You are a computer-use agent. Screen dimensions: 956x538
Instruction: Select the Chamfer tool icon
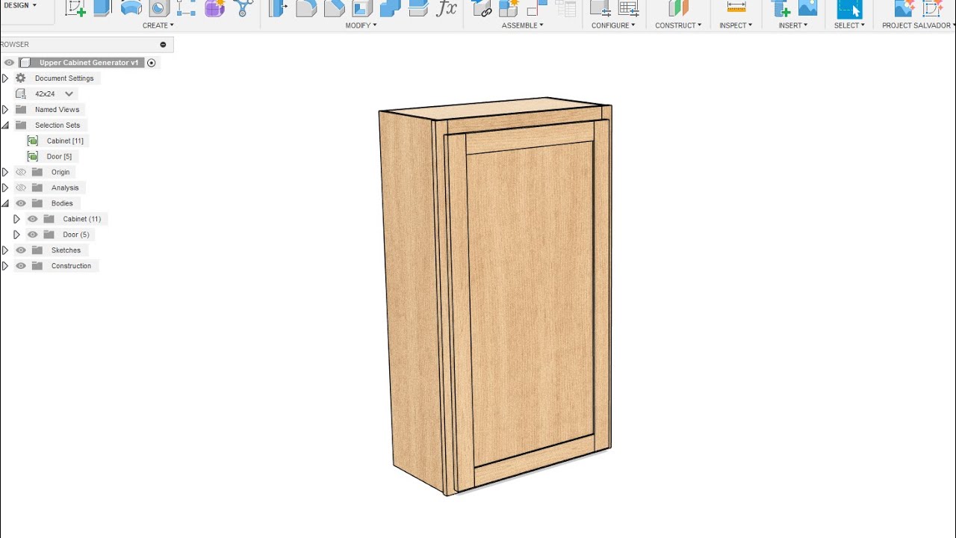pos(334,8)
